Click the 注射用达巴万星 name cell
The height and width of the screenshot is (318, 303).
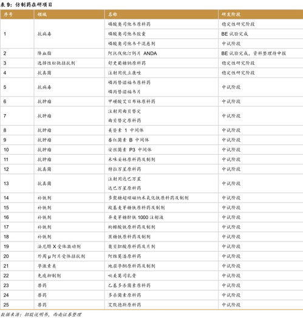click(x=124, y=179)
